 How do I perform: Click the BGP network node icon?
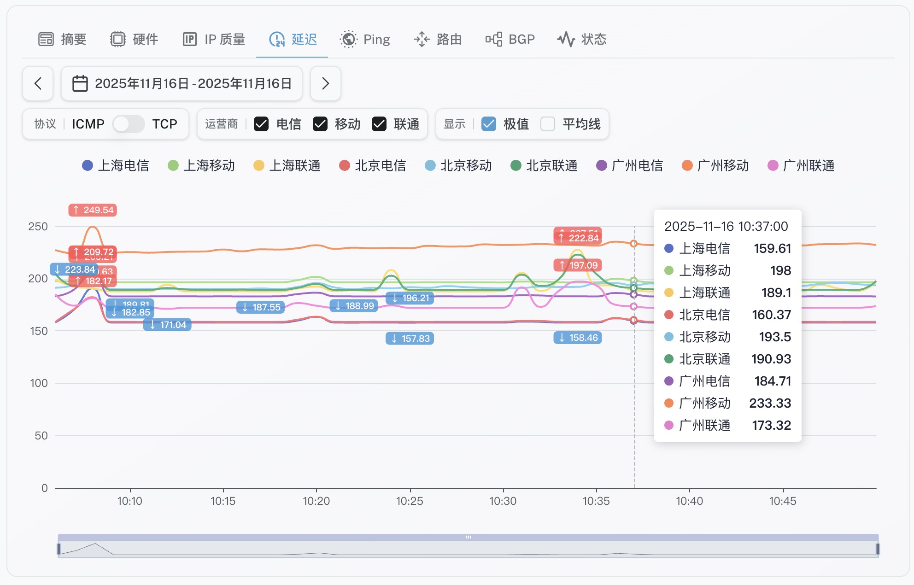(494, 40)
